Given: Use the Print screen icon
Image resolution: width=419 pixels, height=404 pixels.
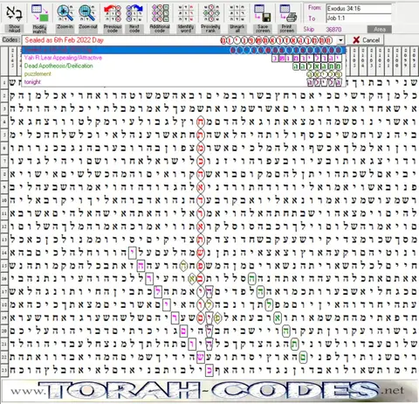Looking at the screenshot, I should 287,13.
